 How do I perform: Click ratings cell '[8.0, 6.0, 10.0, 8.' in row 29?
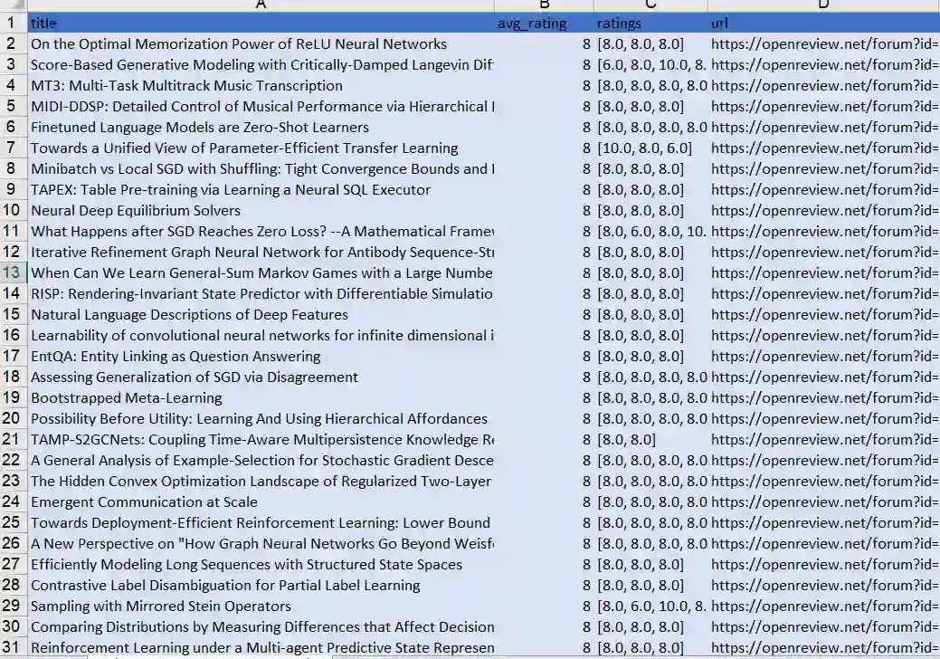[650, 606]
